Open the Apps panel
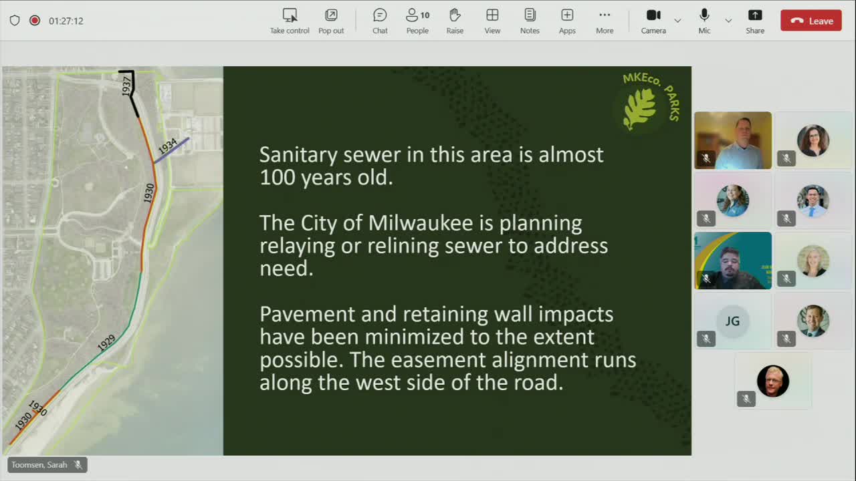 [x=567, y=21]
